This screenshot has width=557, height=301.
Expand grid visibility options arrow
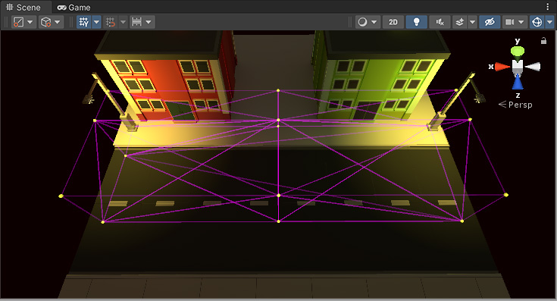click(97, 22)
